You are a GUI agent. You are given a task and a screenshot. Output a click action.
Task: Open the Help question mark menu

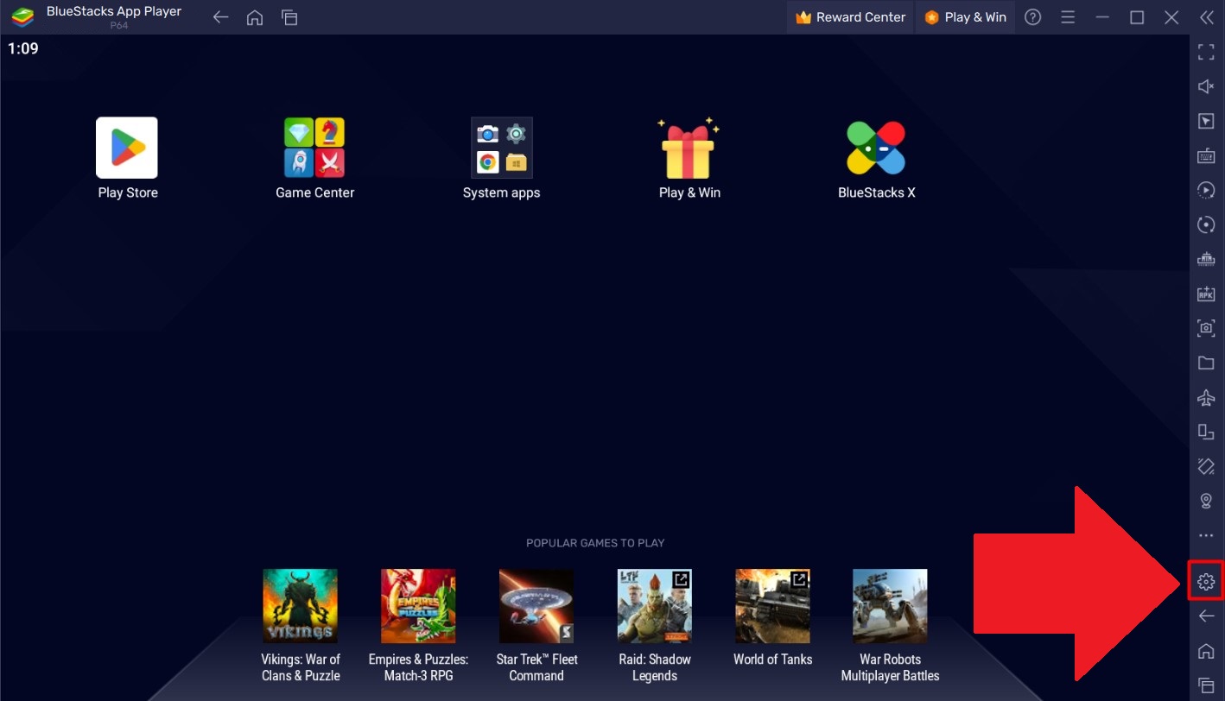pos(1032,16)
